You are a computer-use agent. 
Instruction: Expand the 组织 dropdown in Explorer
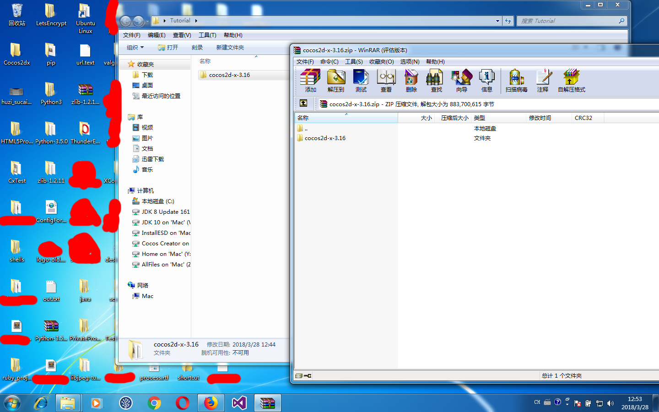coord(135,48)
